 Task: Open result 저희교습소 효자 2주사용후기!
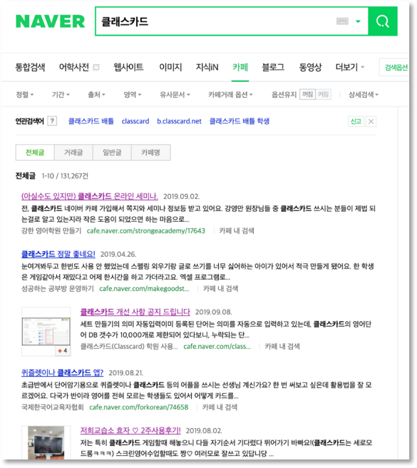click(x=130, y=430)
